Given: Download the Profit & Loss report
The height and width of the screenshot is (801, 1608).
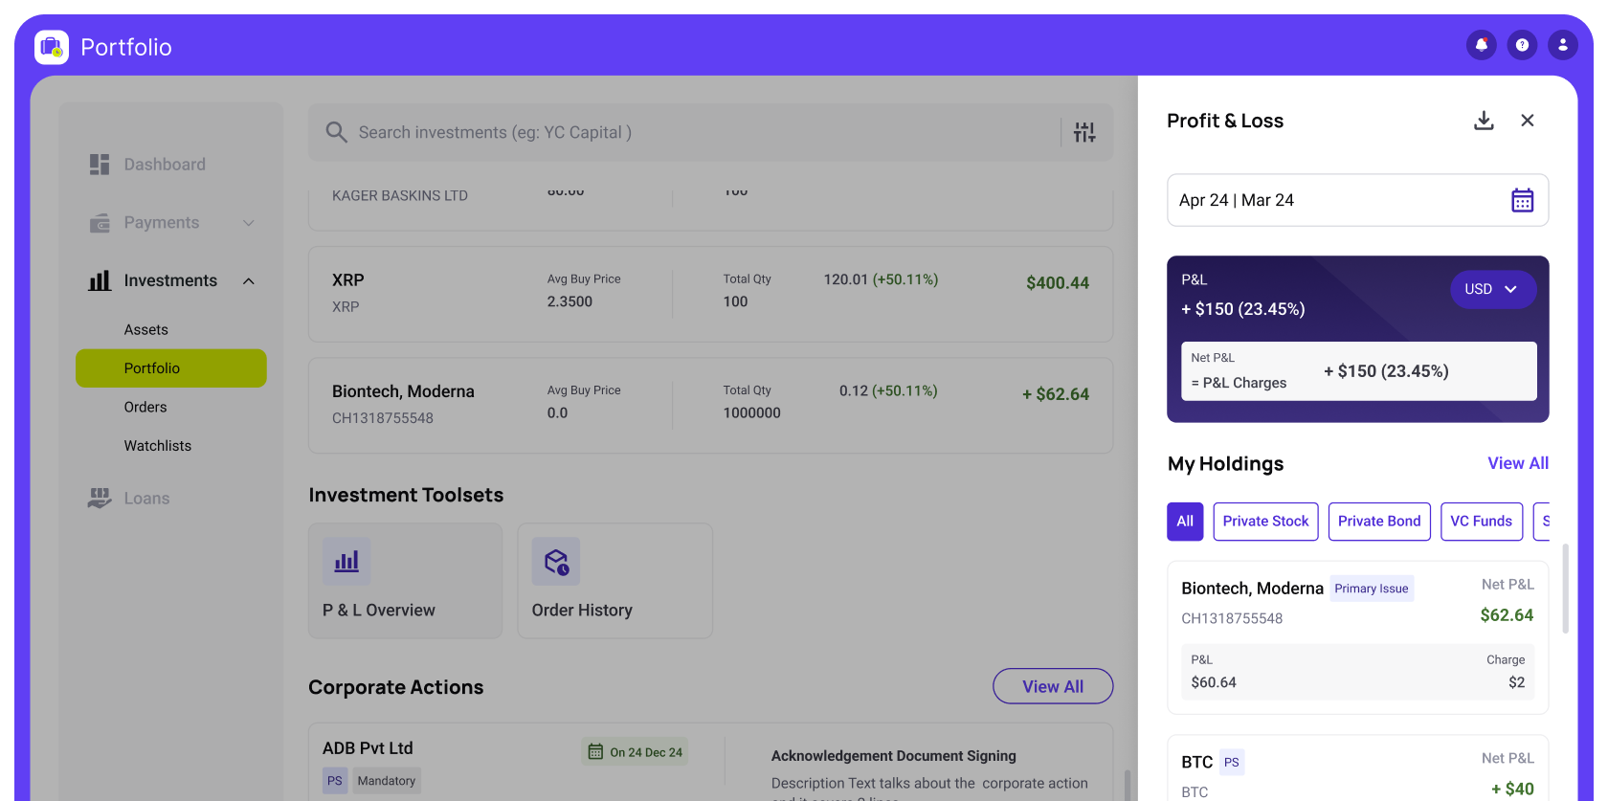Looking at the screenshot, I should pyautogui.click(x=1484, y=121).
